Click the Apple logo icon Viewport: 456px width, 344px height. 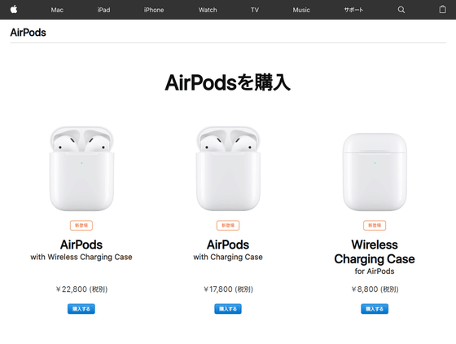point(14,9)
